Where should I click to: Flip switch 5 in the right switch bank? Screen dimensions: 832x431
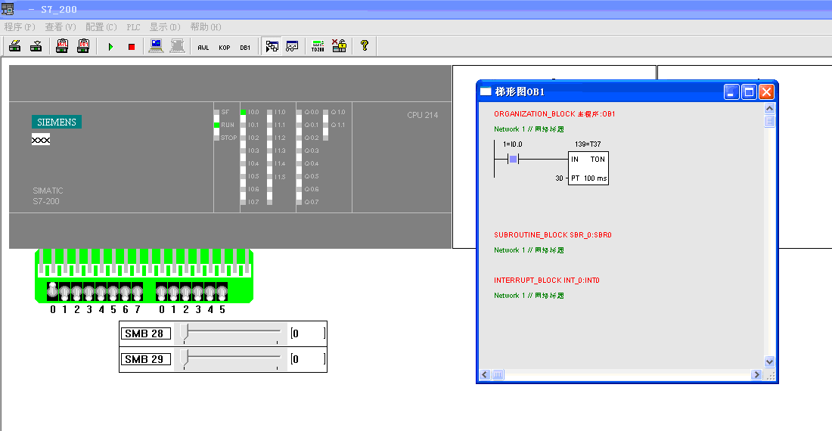[x=222, y=292]
